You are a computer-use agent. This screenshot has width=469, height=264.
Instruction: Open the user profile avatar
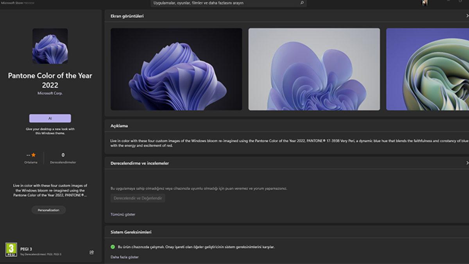[424, 3]
